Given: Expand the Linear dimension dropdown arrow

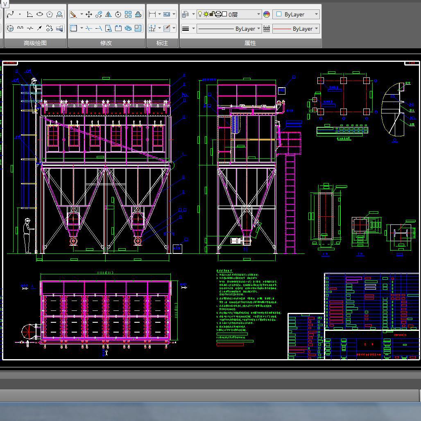Looking at the screenshot, I should tap(159, 14).
